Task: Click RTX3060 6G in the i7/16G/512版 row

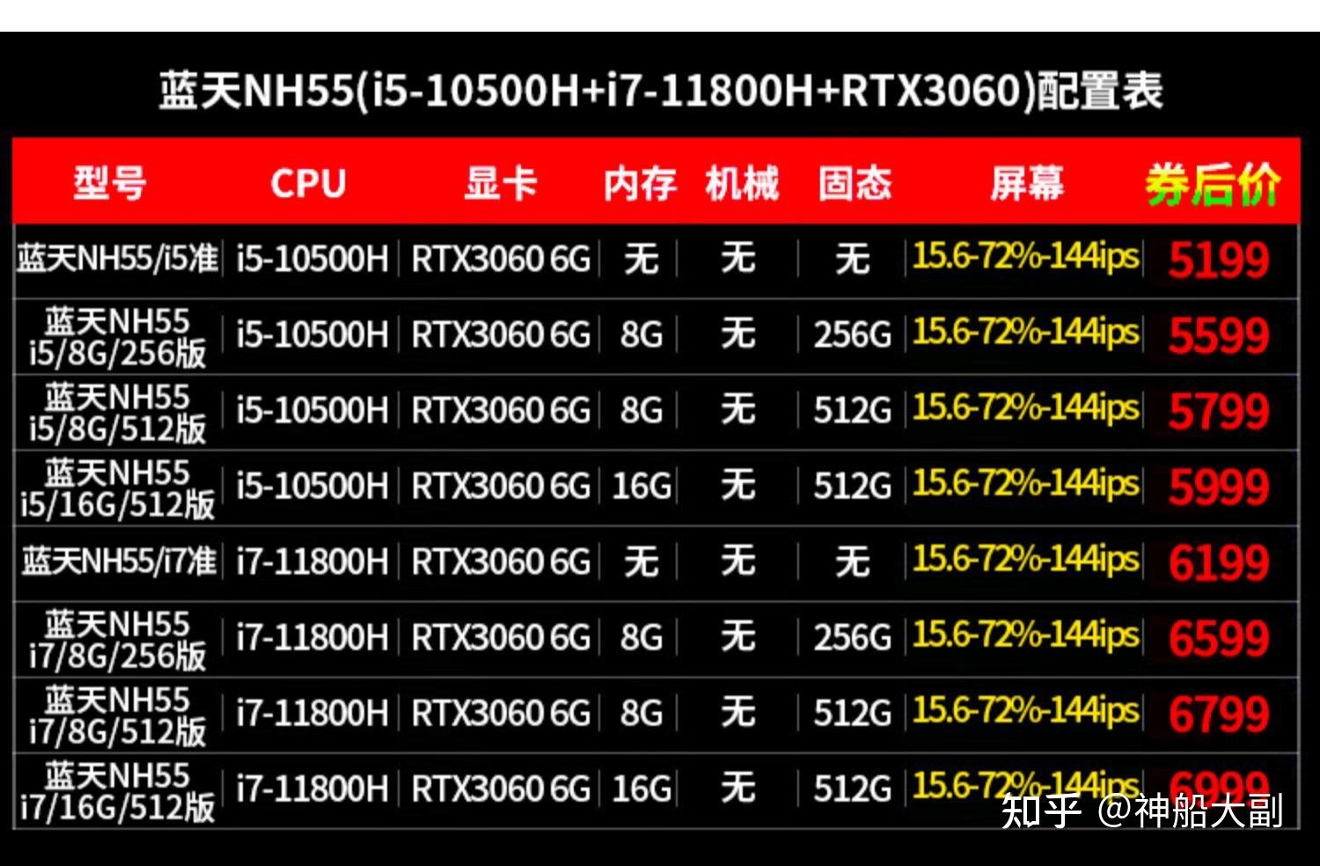Action: pyautogui.click(x=501, y=789)
